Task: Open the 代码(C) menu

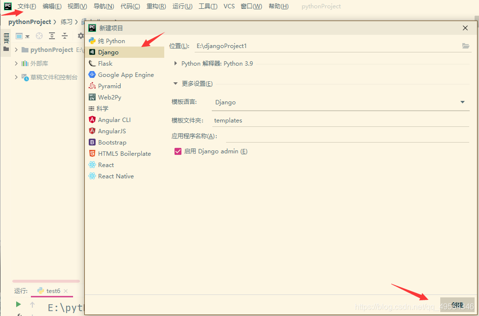Action: [130, 6]
